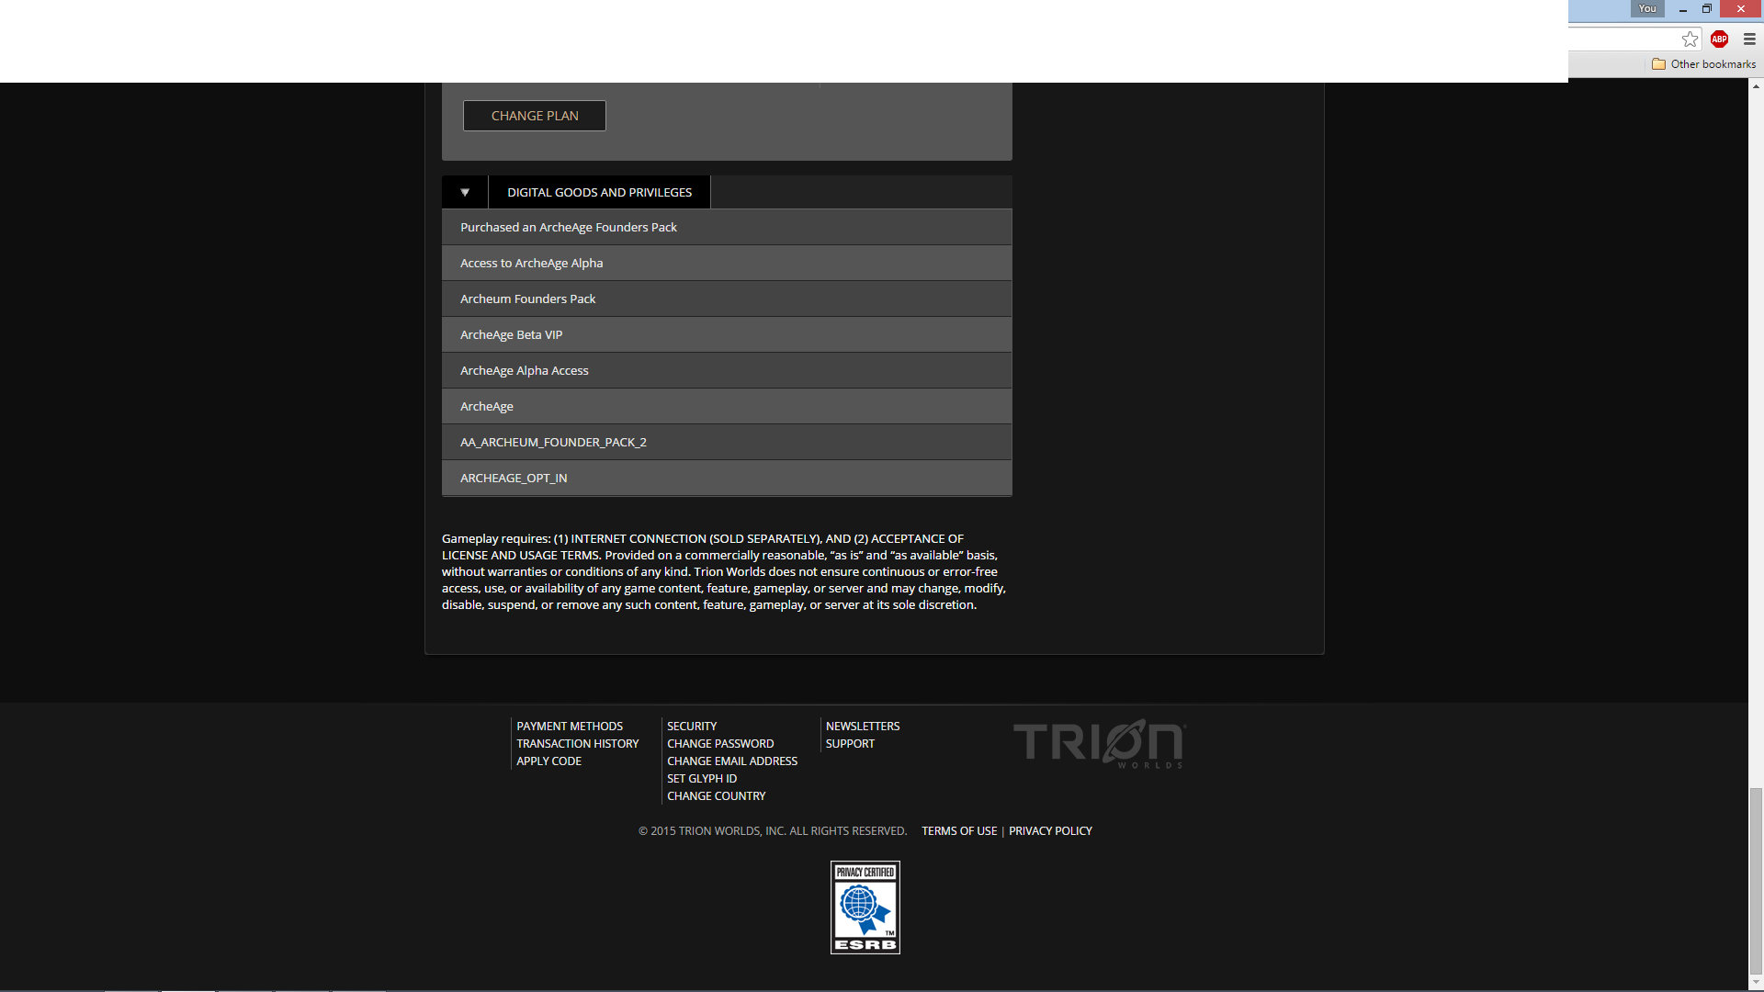This screenshot has height=992, width=1764.
Task: Open the Transaction History link
Action: click(578, 744)
